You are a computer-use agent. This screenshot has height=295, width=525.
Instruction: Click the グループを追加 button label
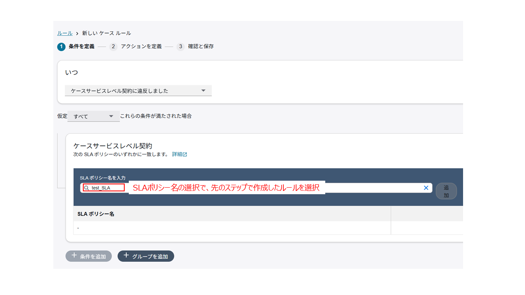pos(150,256)
